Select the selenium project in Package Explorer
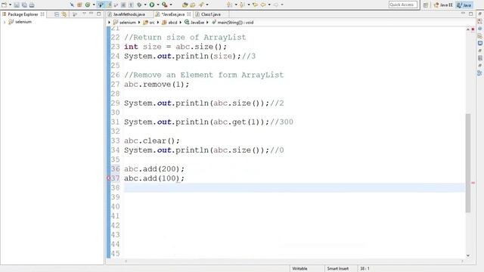 pyautogui.click(x=23, y=22)
